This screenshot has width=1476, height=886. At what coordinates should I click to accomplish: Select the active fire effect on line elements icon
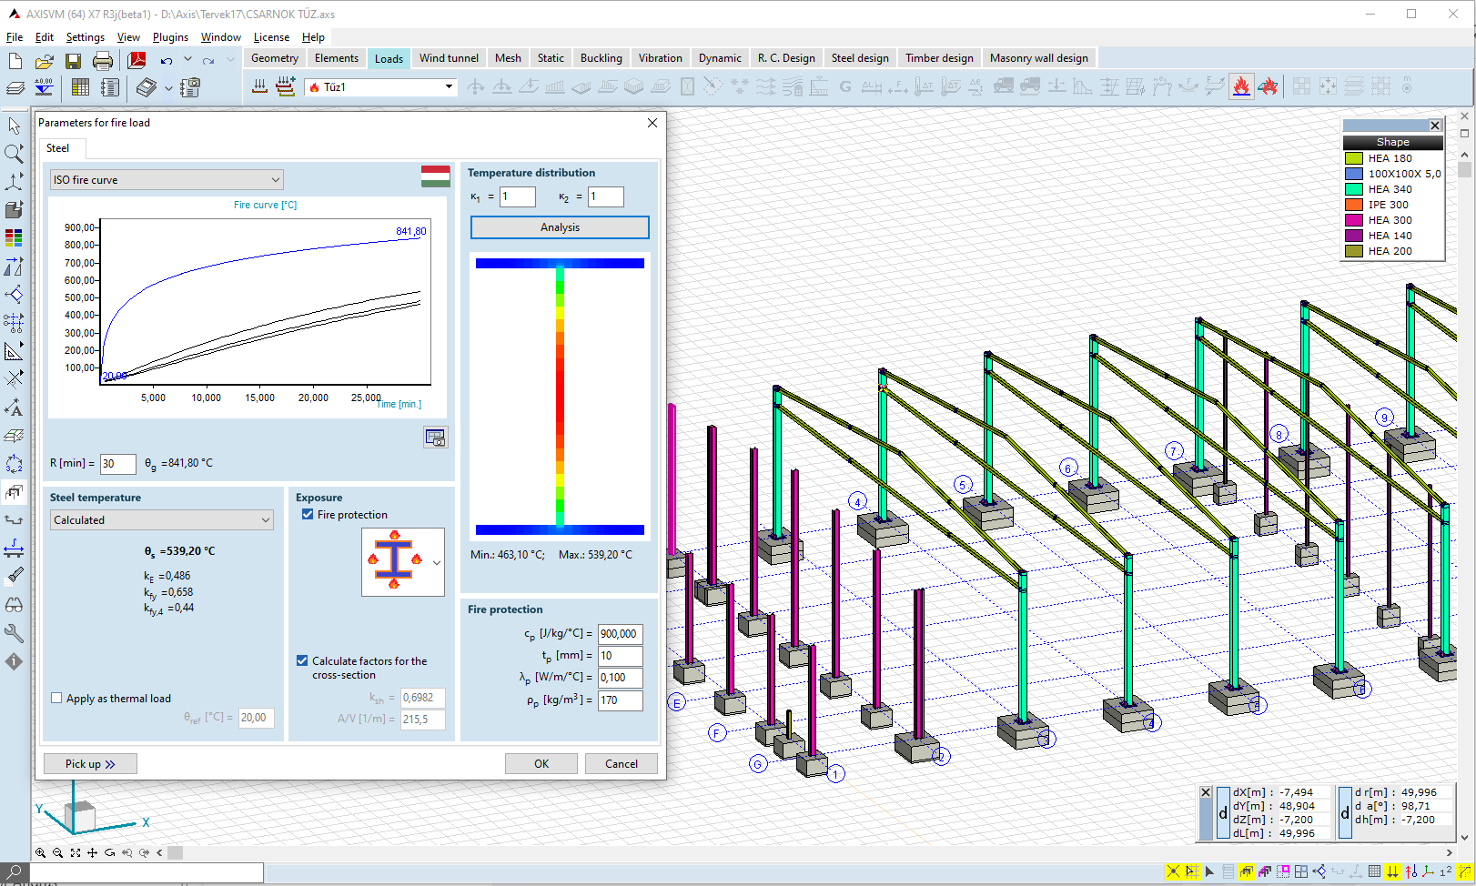pyautogui.click(x=1241, y=86)
